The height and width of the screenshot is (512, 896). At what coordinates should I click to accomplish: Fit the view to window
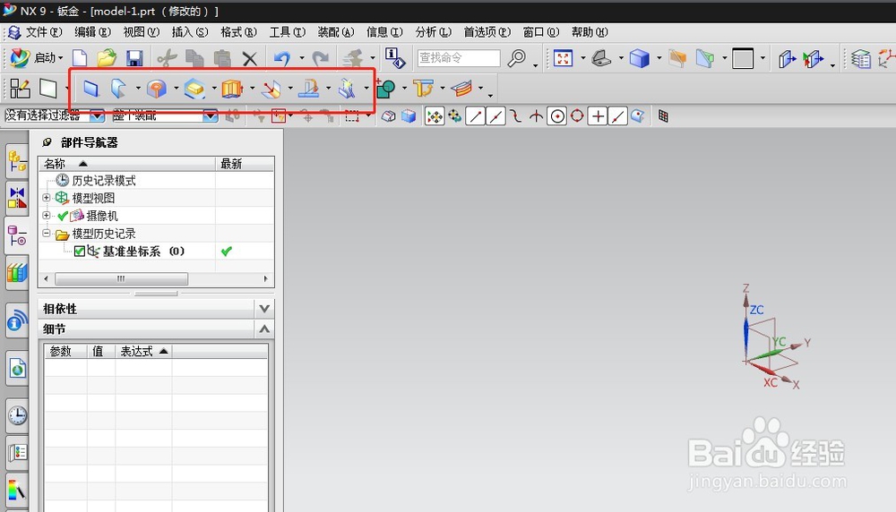coord(563,57)
